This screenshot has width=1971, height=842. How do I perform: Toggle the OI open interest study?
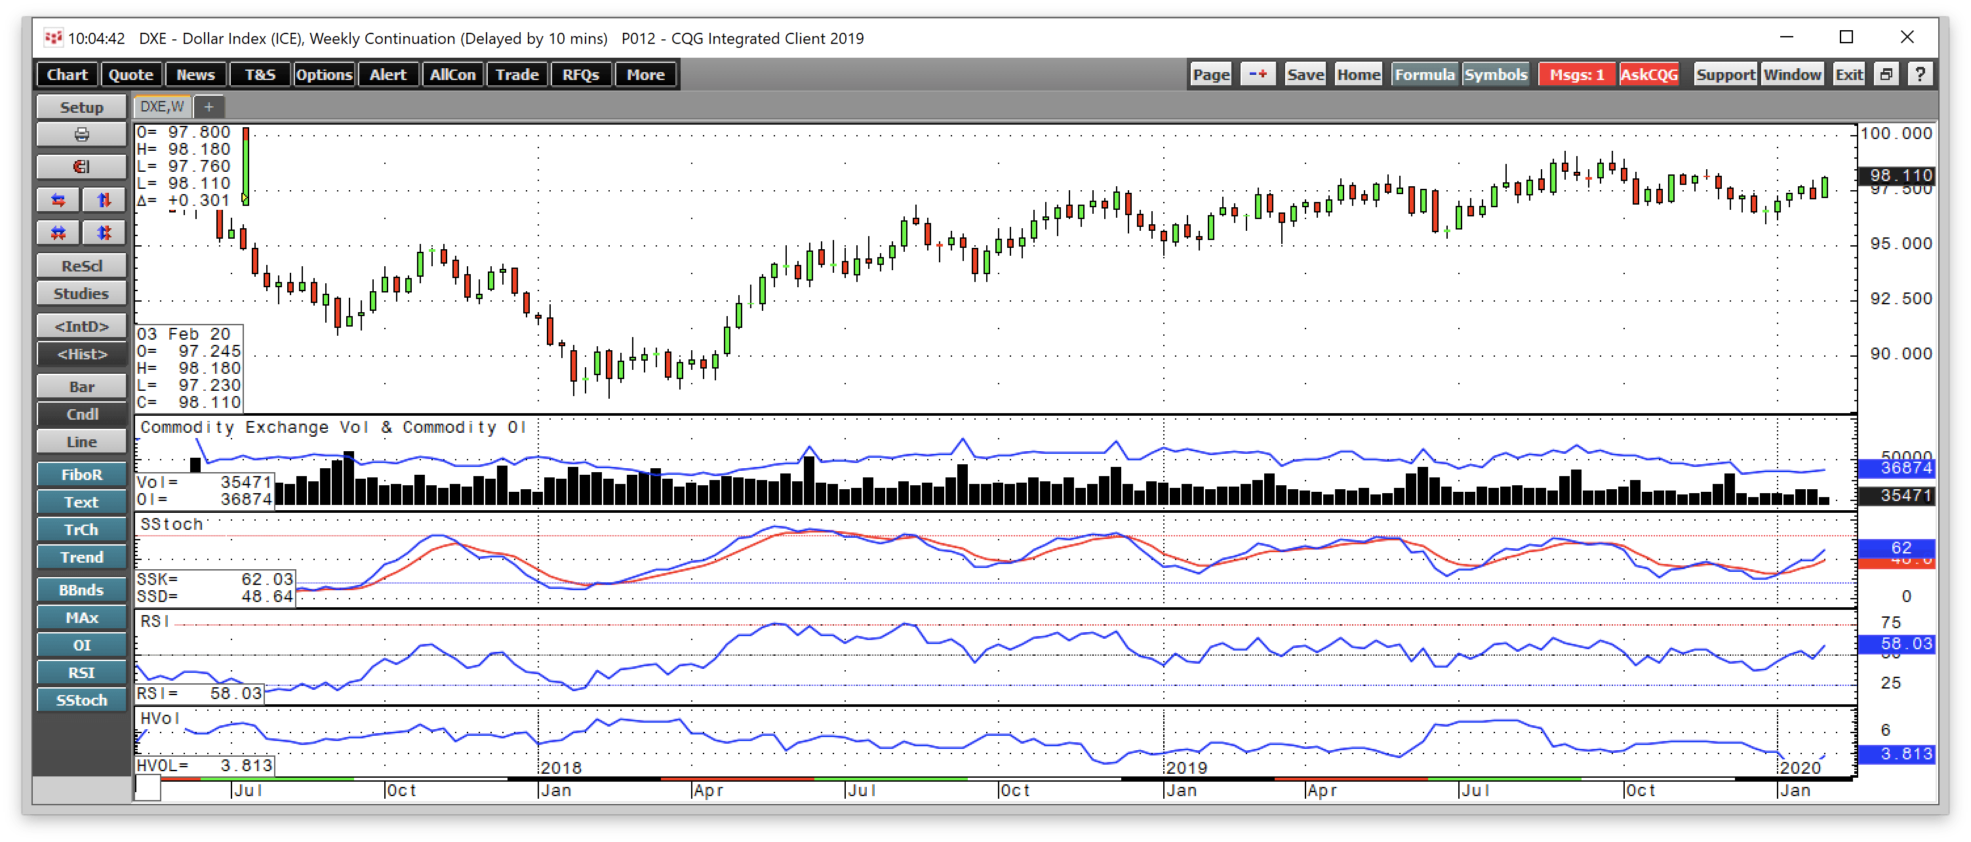coord(81,645)
